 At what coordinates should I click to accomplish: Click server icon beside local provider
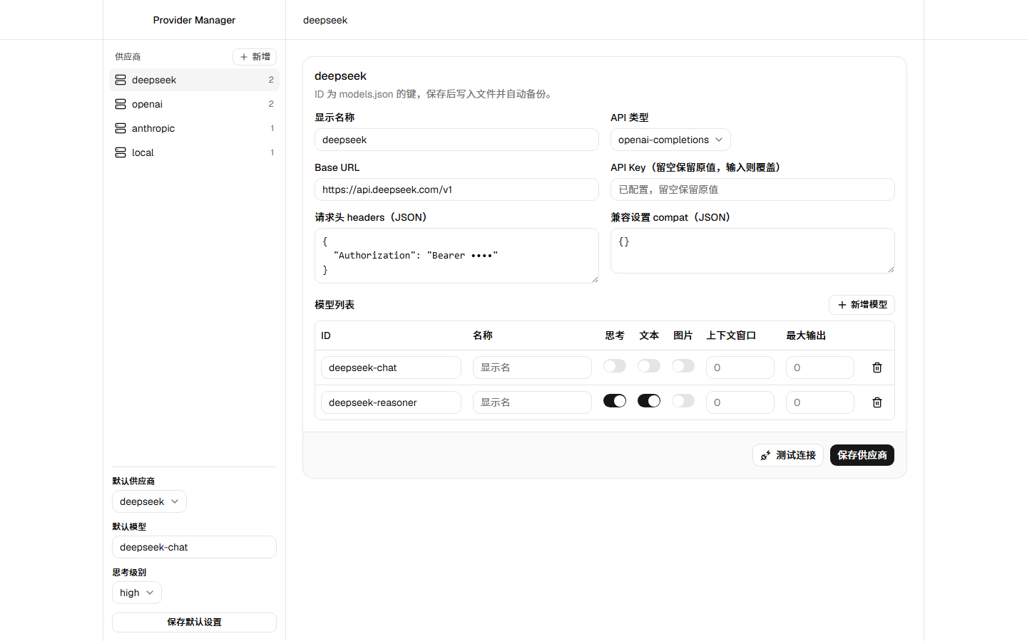tap(121, 152)
